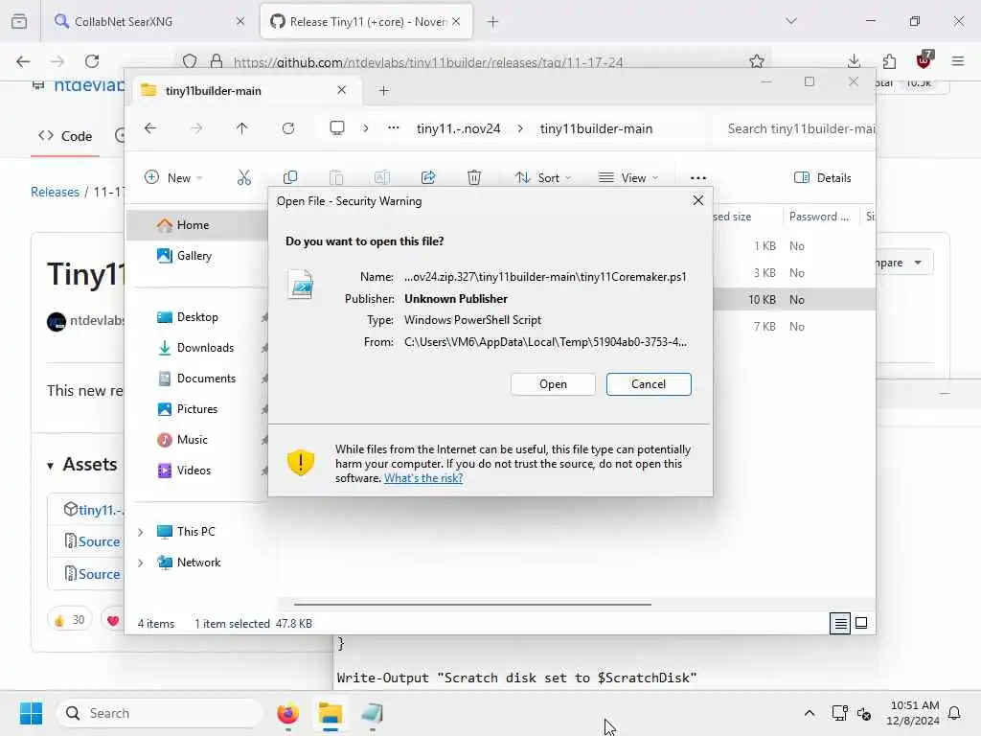The image size is (981, 736).
Task: Click the Paste icon in Explorer toolbar
Action: tap(336, 177)
